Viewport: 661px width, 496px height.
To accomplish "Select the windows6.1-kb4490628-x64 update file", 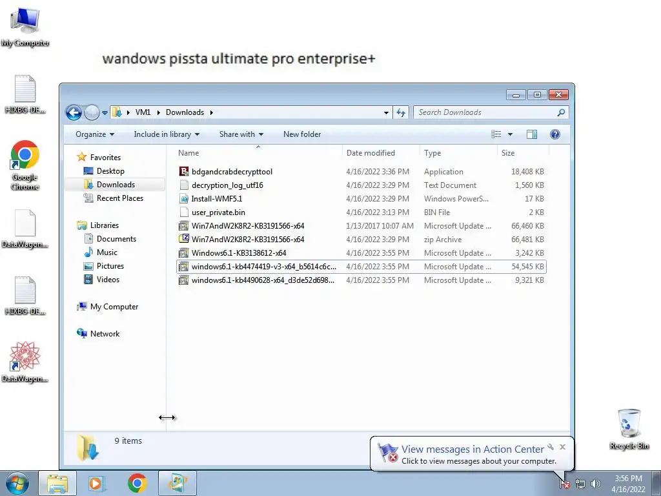I will point(263,280).
